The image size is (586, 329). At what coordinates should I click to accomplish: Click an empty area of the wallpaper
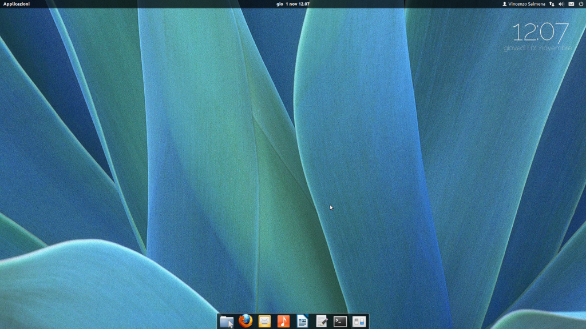pos(172,171)
